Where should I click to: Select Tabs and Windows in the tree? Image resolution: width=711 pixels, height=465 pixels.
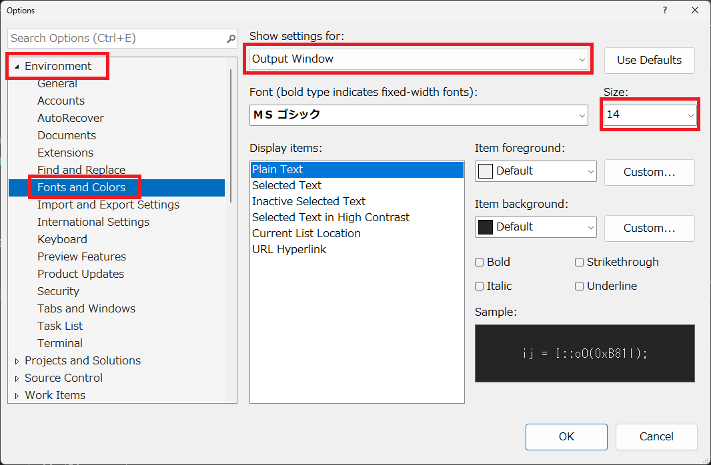point(86,308)
